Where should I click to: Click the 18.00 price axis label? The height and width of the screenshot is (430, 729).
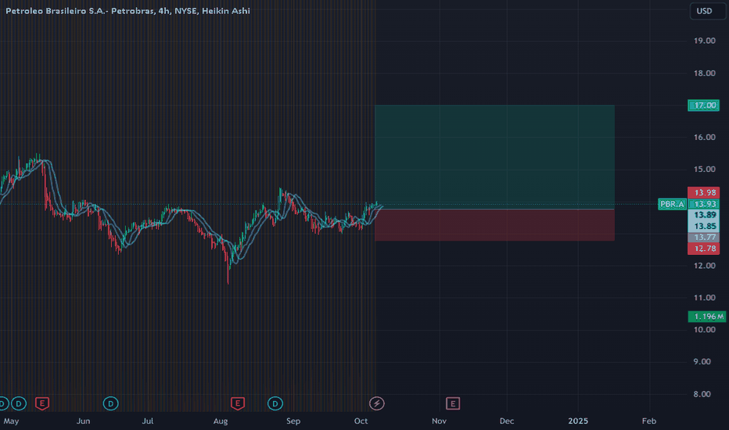tap(704, 73)
